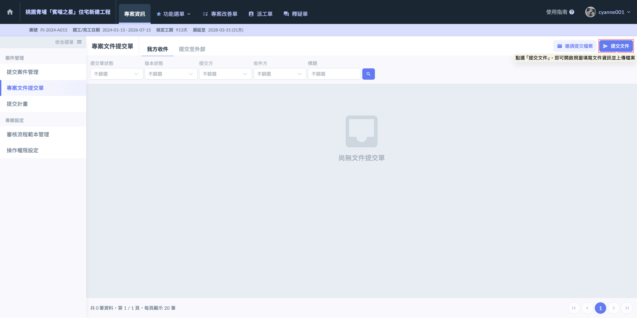
Task: Click project title 桃園青埔「賓喵之星」住宅新建工程
Action: click(x=68, y=12)
